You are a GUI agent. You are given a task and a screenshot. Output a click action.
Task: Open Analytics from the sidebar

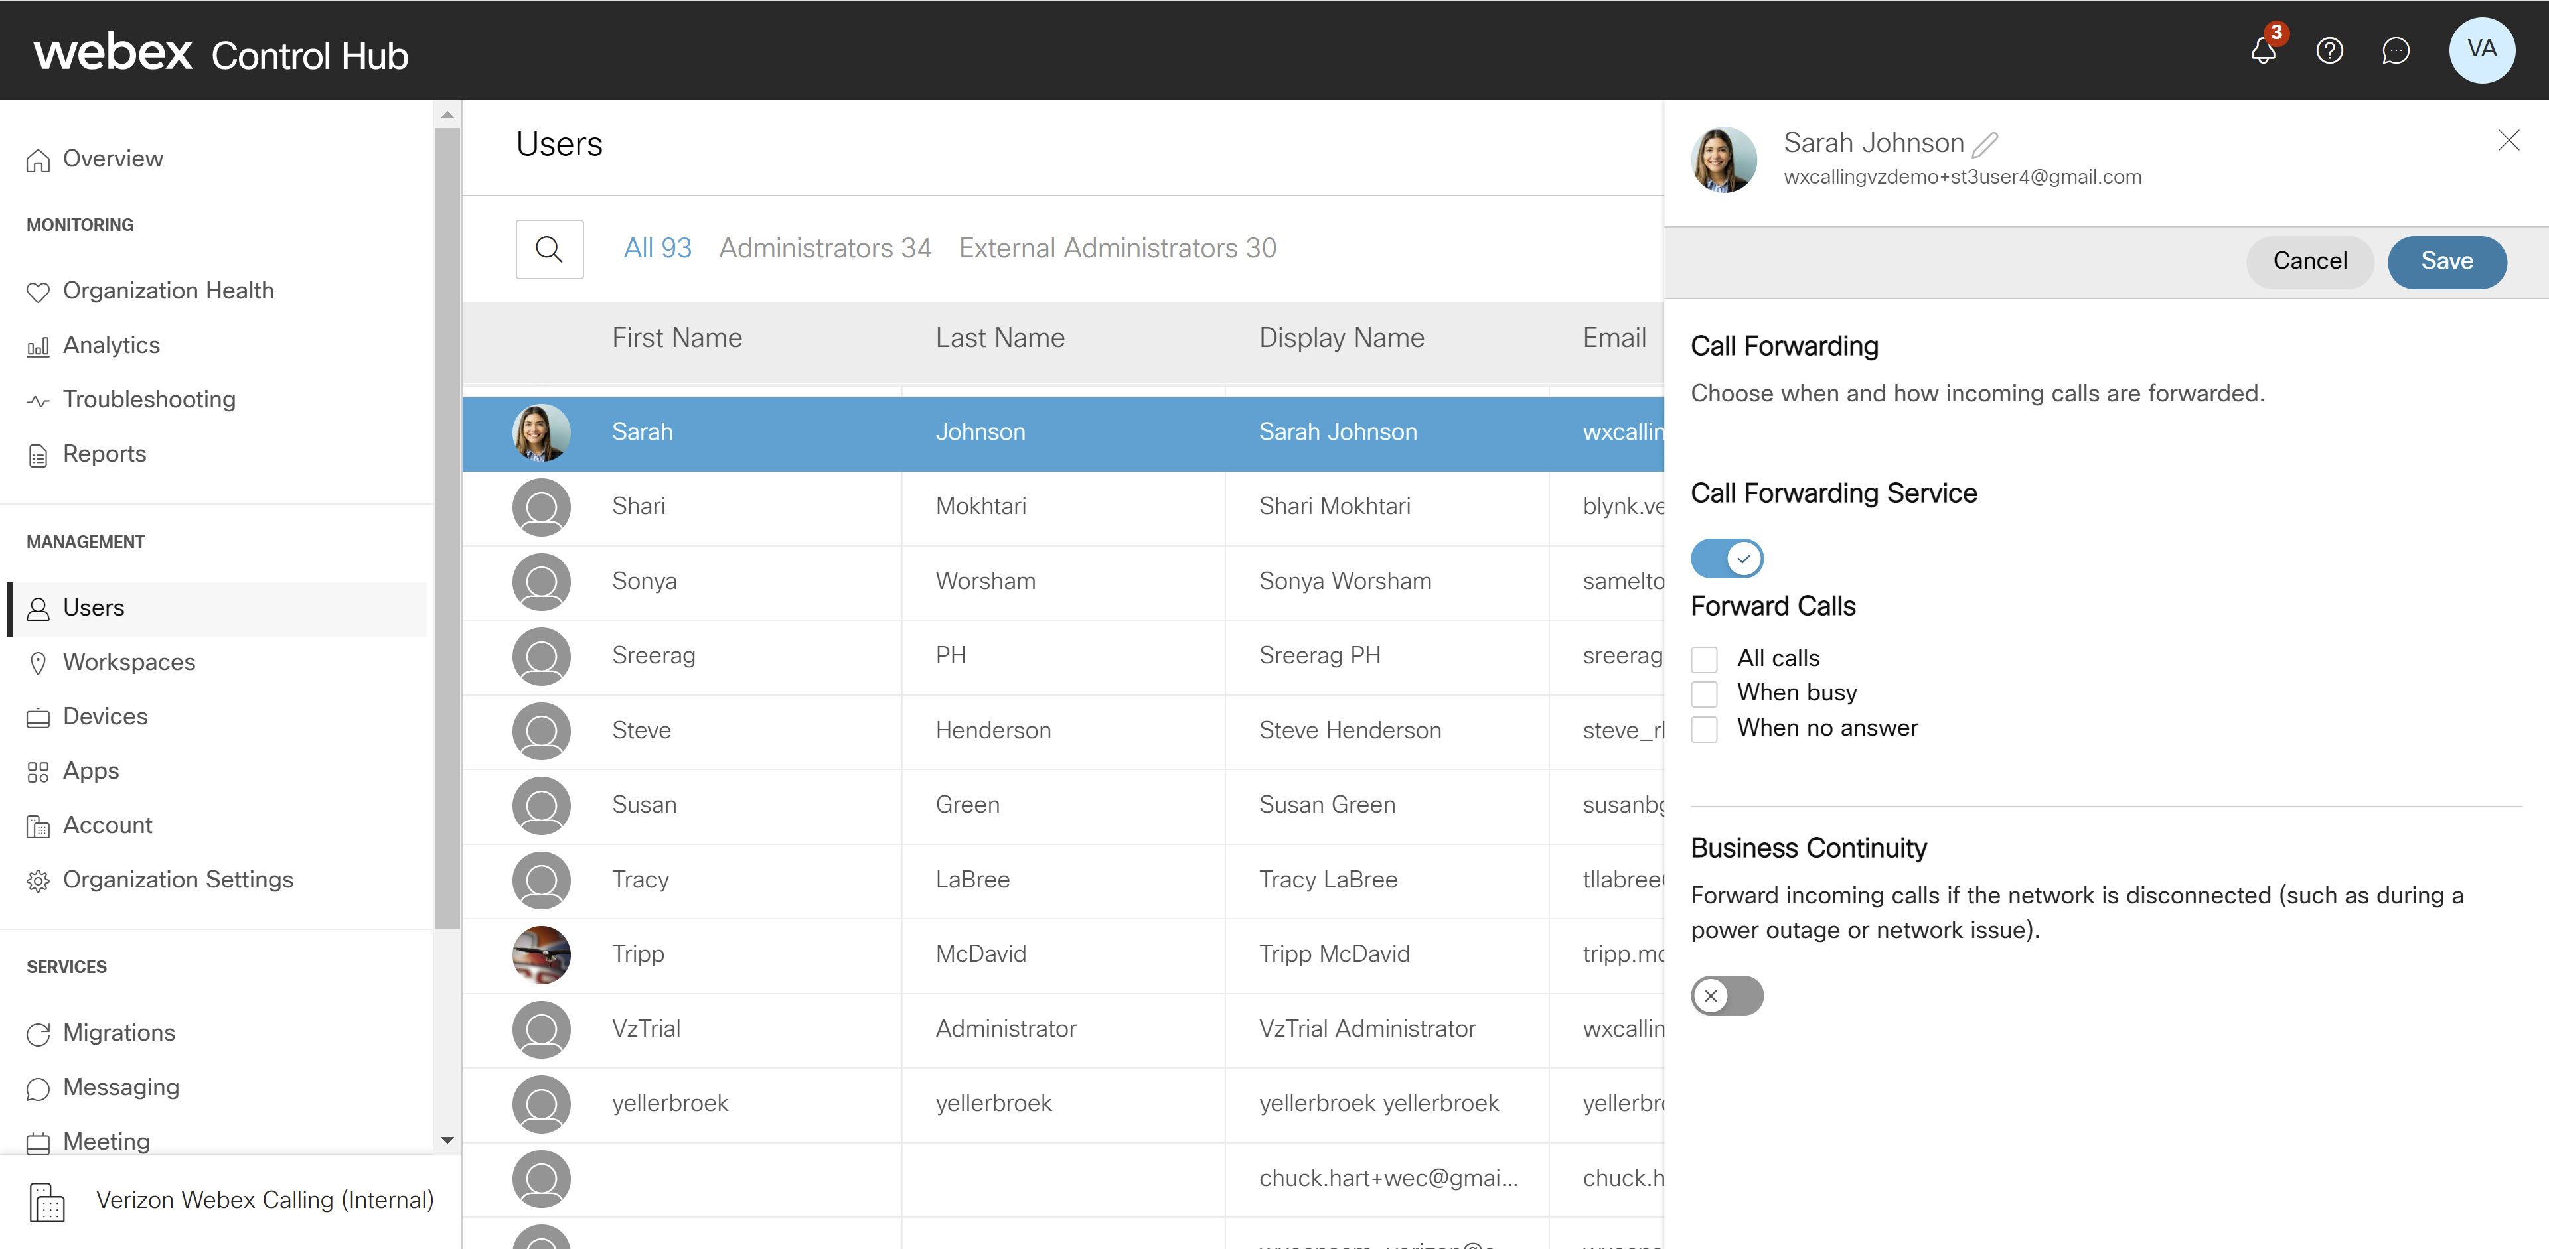point(112,344)
